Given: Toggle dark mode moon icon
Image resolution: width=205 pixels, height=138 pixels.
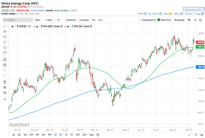Looking at the screenshot, I should [x=201, y=20].
